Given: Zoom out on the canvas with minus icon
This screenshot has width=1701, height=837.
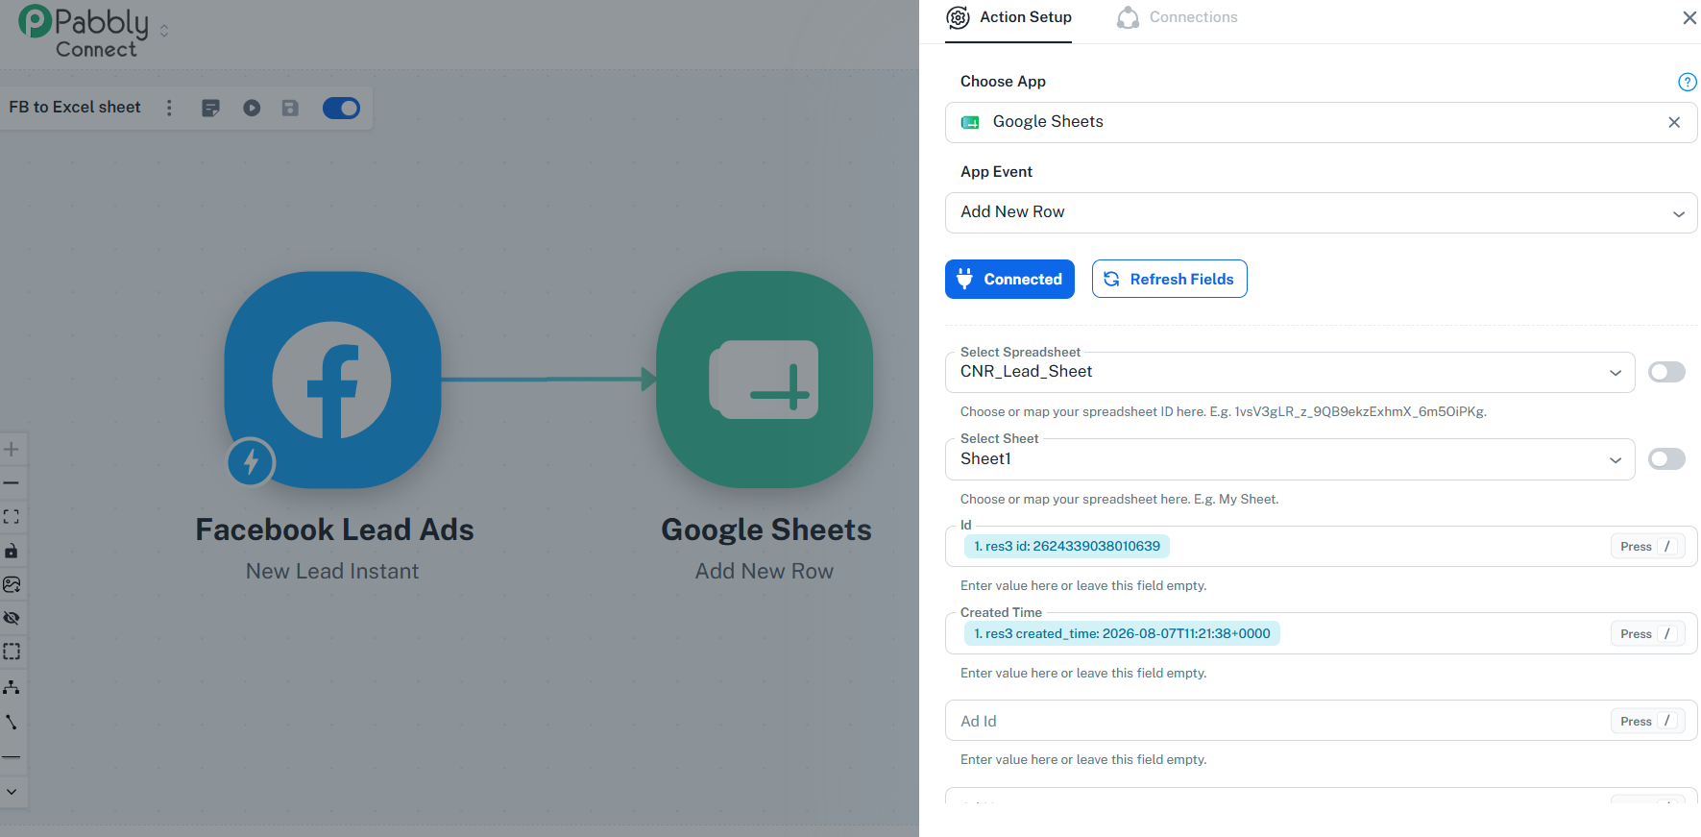Looking at the screenshot, I should 12,482.
